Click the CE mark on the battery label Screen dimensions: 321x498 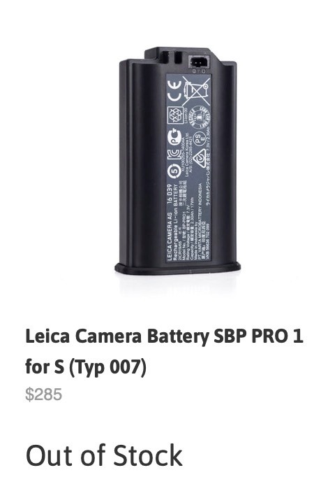[x=174, y=90]
